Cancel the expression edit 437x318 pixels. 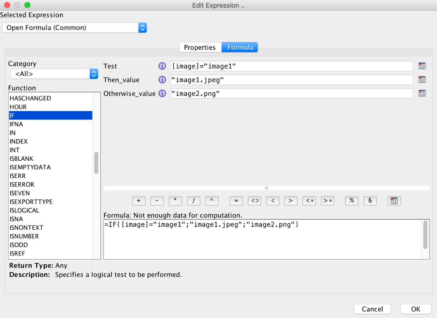click(x=372, y=309)
